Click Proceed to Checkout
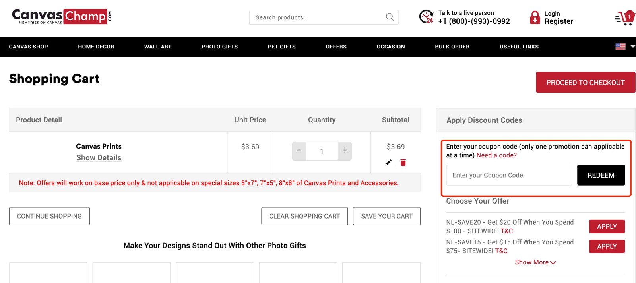 (585, 82)
